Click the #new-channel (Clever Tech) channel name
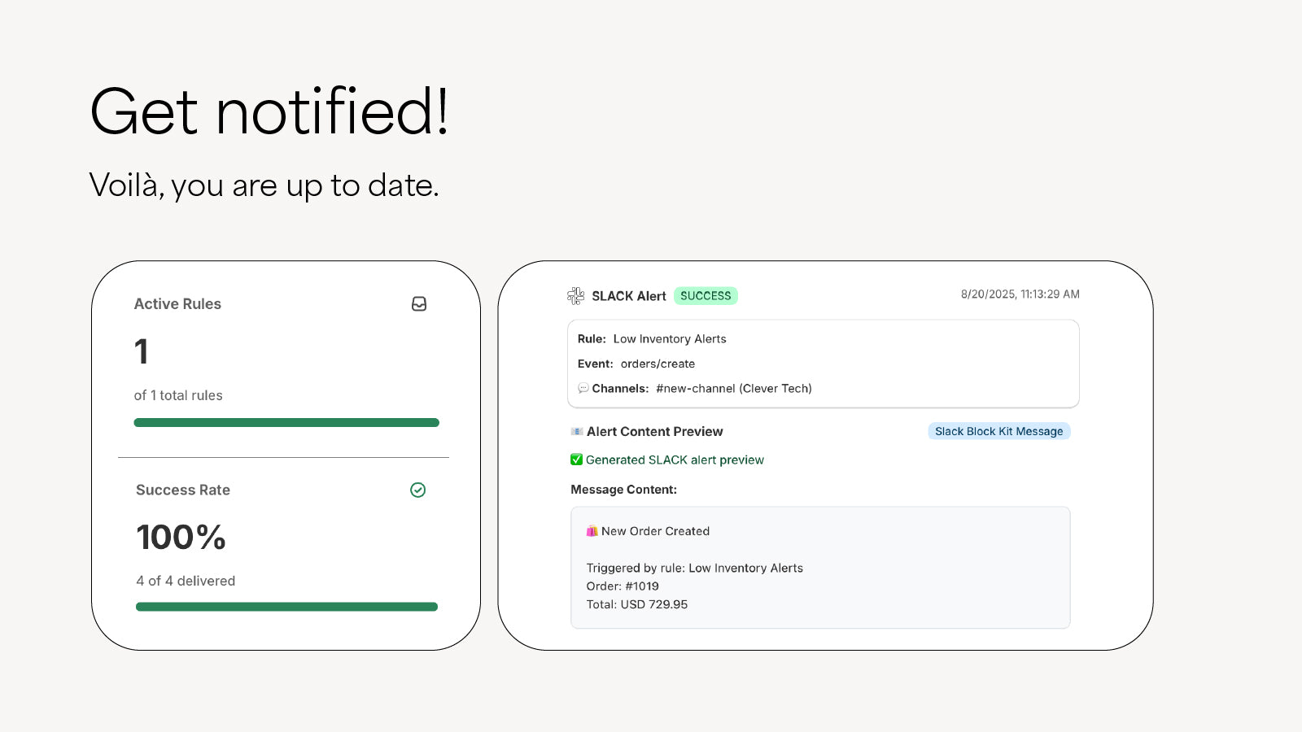 click(733, 389)
